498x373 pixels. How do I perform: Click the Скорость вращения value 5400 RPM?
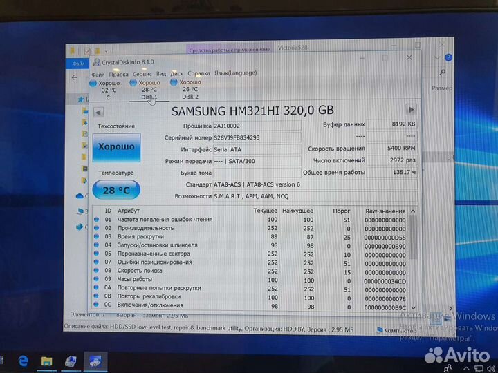(391, 148)
